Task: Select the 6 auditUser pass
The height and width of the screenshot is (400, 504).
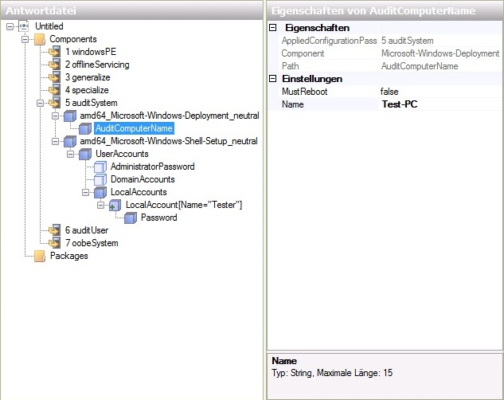Action: coord(87,230)
